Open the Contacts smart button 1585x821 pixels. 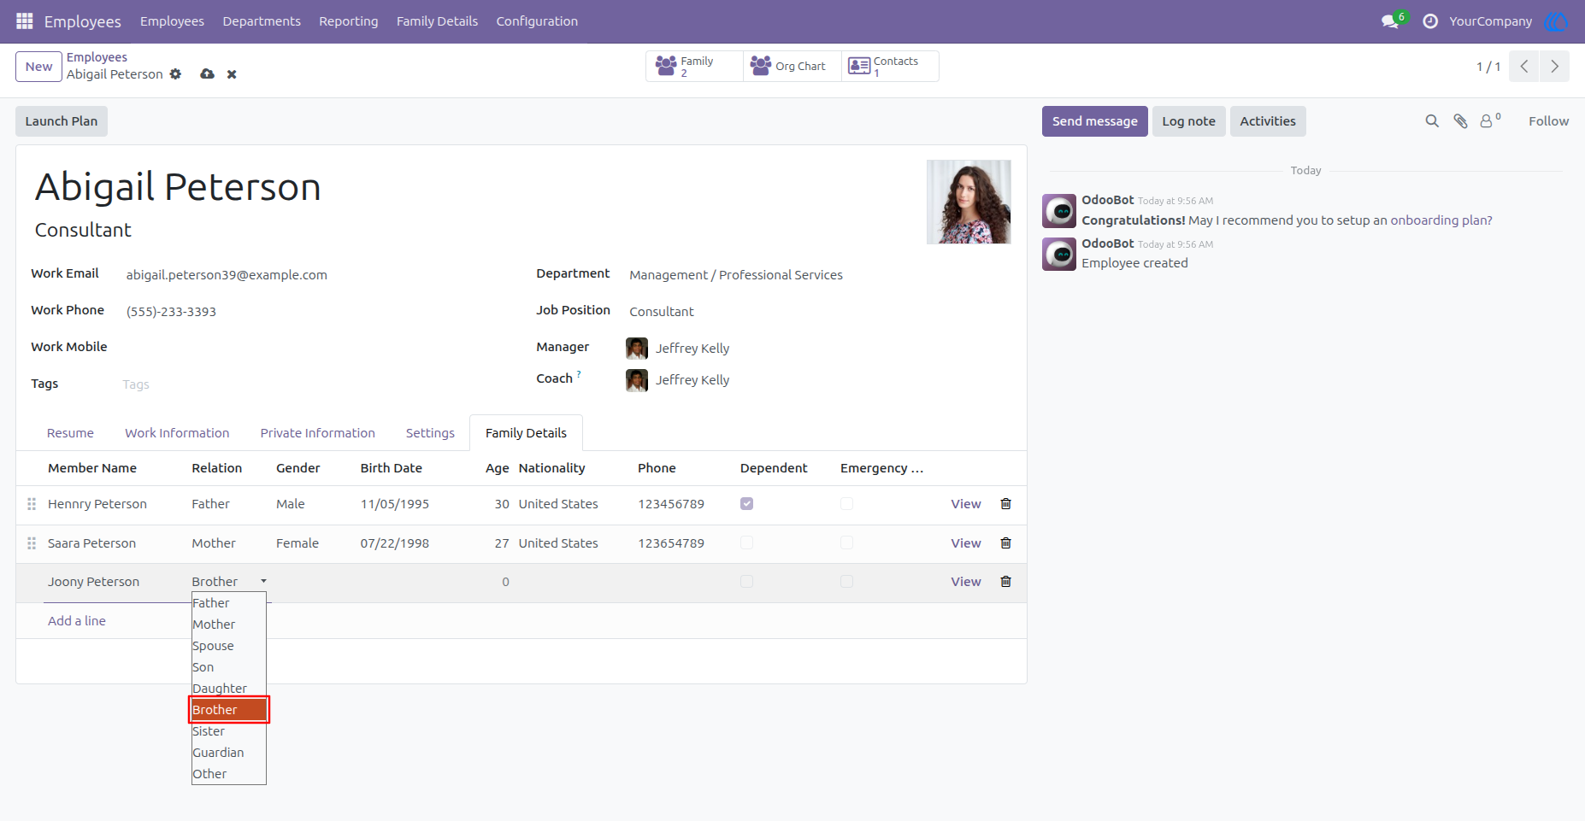tap(890, 66)
